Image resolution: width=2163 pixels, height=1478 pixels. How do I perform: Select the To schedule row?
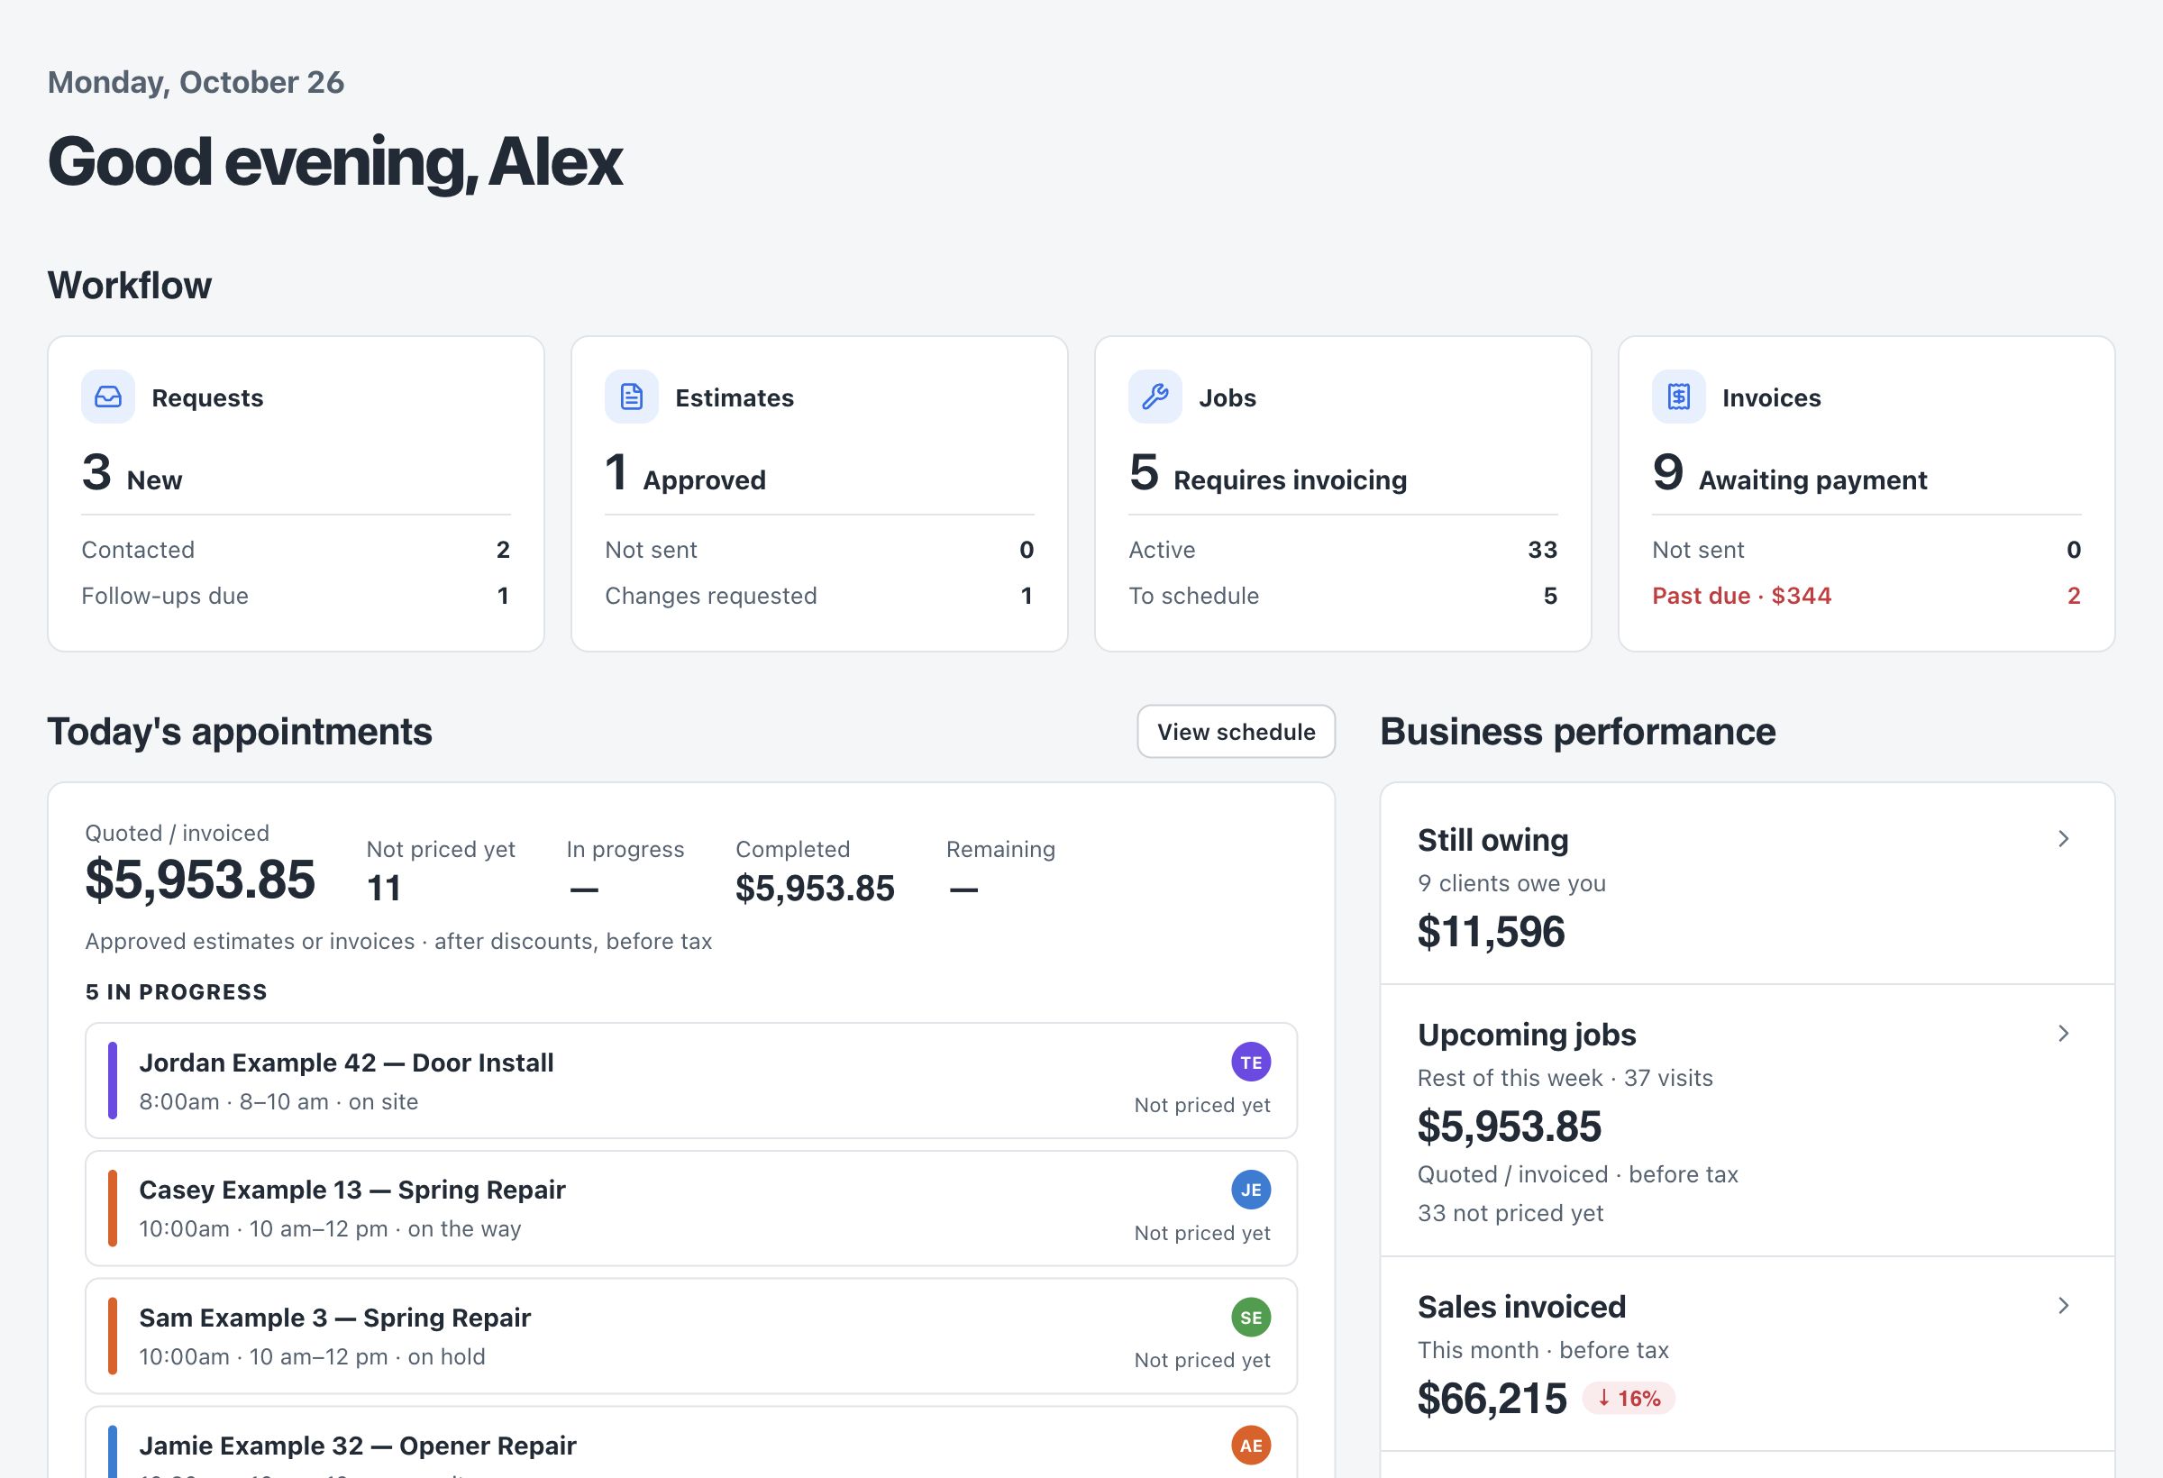[x=1343, y=596]
